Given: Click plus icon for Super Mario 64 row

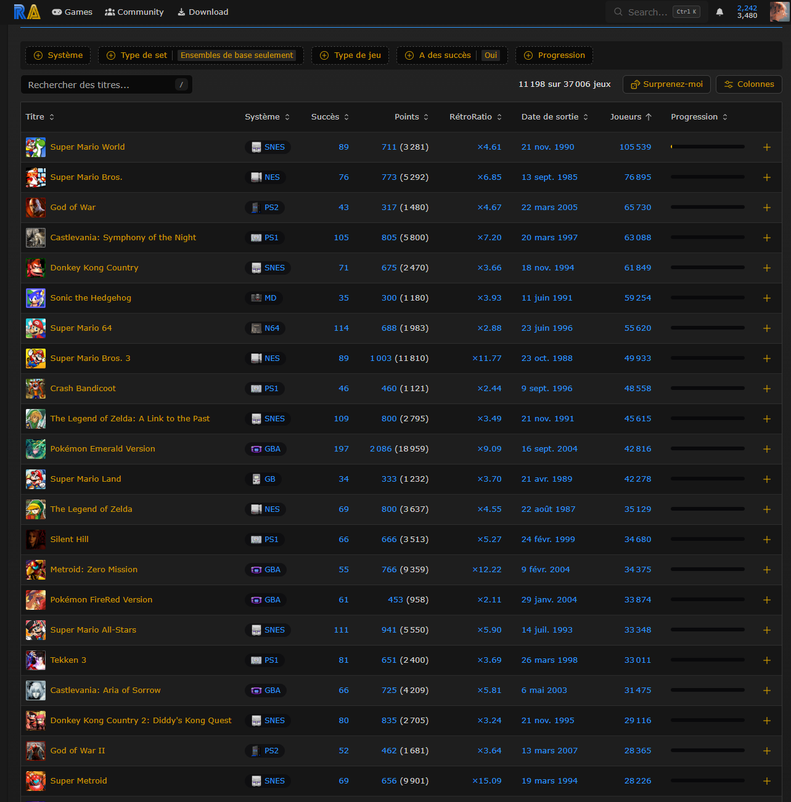Looking at the screenshot, I should (767, 328).
